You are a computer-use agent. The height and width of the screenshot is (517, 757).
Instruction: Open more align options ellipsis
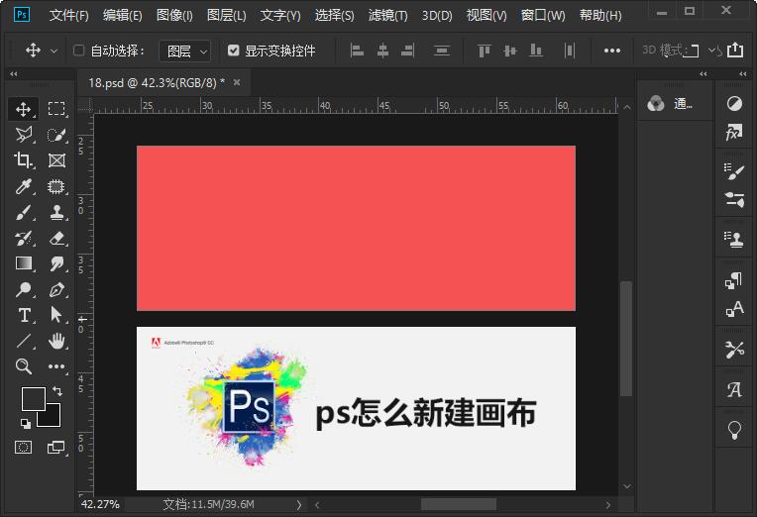[612, 51]
